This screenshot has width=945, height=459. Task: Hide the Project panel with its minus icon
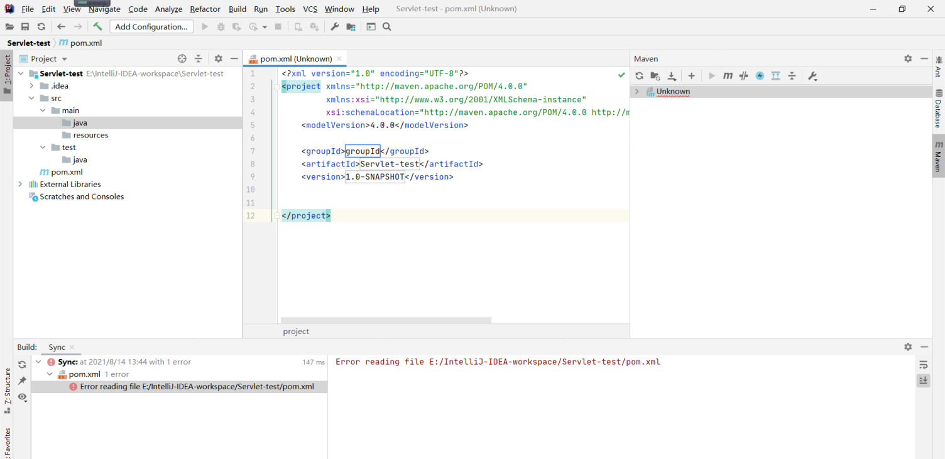coord(234,58)
